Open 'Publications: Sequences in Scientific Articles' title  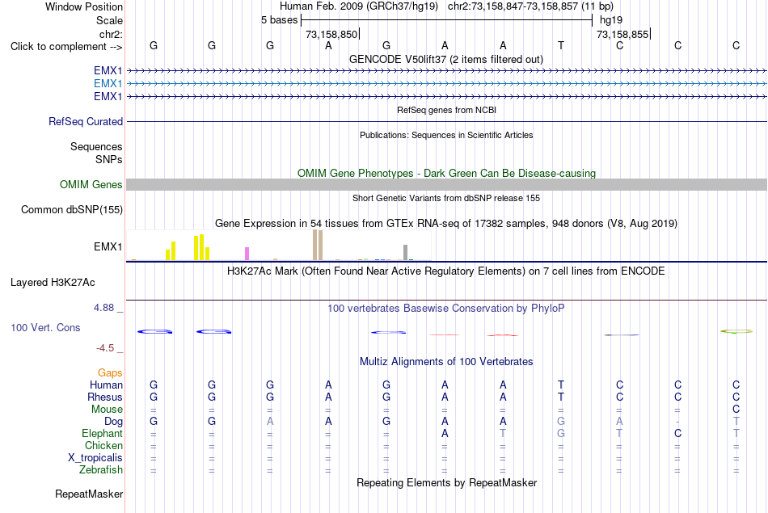pos(446,135)
